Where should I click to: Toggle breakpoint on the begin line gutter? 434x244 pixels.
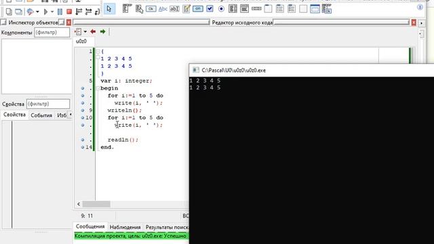click(x=83, y=88)
